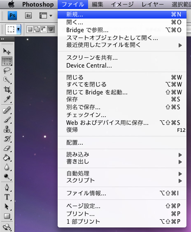191x232 pixels.
Task: Choose Device Central... menu item
Action: tap(122, 66)
